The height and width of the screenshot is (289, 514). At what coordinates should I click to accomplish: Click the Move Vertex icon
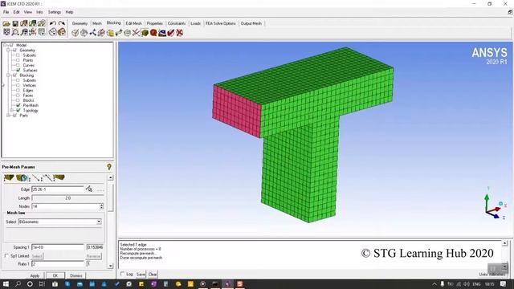(119, 33)
